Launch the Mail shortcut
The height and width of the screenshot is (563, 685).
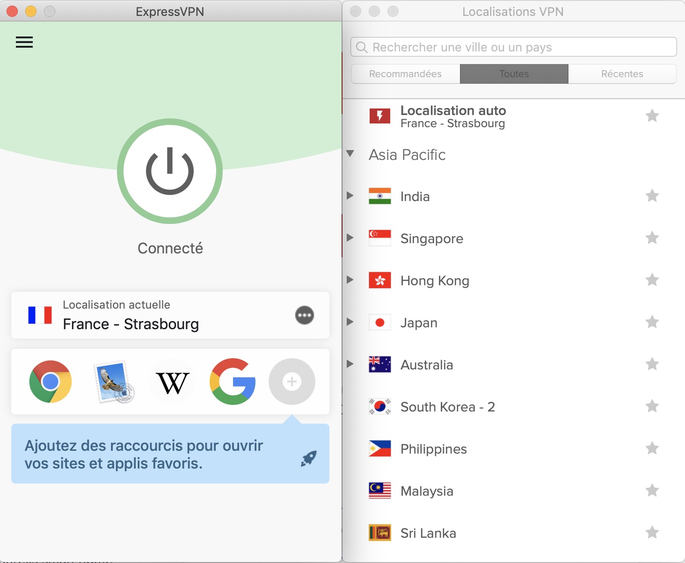click(114, 382)
